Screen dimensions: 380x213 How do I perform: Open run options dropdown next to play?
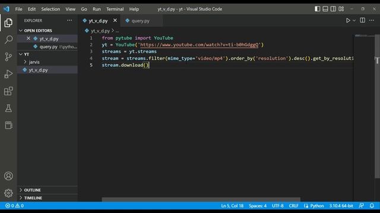(354, 21)
